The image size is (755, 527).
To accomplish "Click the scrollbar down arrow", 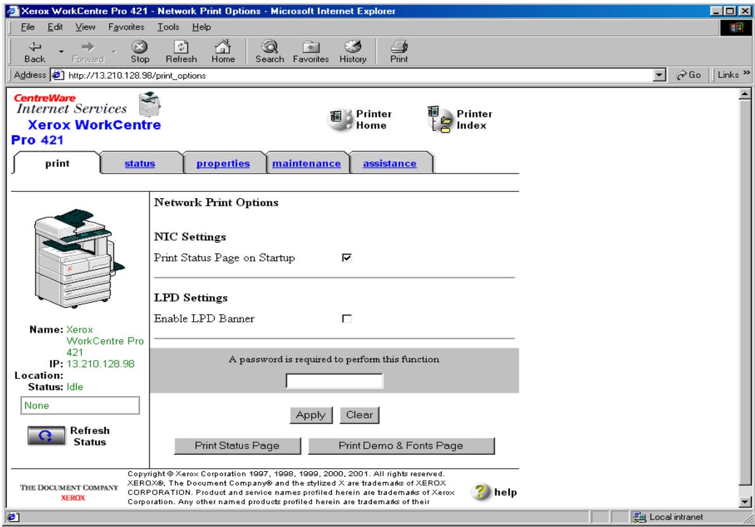I will [745, 502].
